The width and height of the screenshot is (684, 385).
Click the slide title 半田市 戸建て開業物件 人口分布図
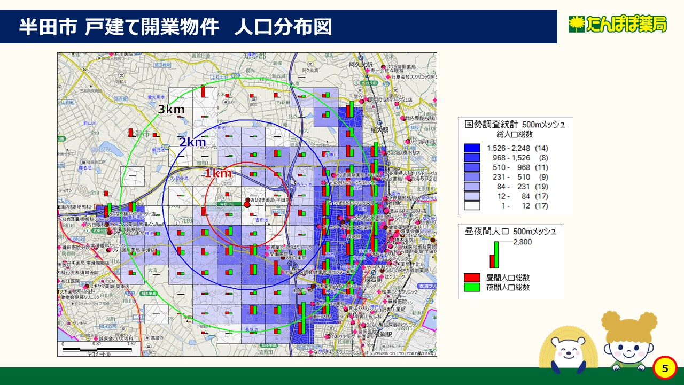[x=175, y=27]
